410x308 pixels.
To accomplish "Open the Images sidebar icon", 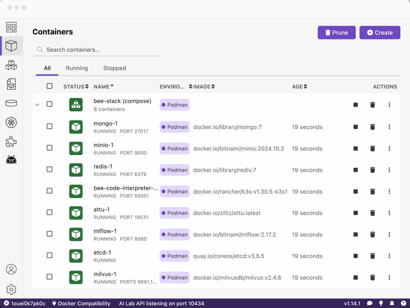I will [x=11, y=84].
